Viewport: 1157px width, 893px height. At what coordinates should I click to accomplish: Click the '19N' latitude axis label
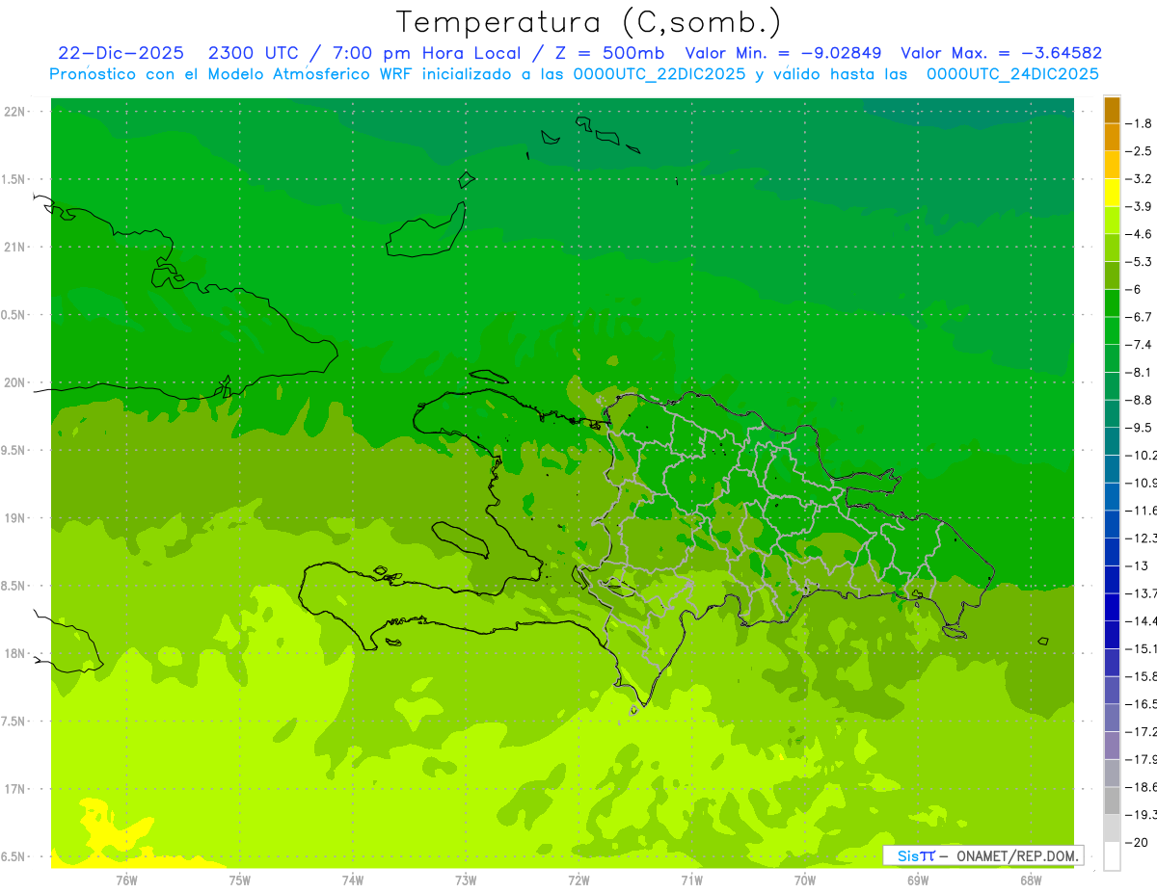(16, 518)
